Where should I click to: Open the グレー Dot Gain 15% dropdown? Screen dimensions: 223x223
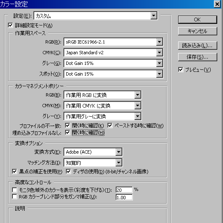pyautogui.click(x=114, y=63)
